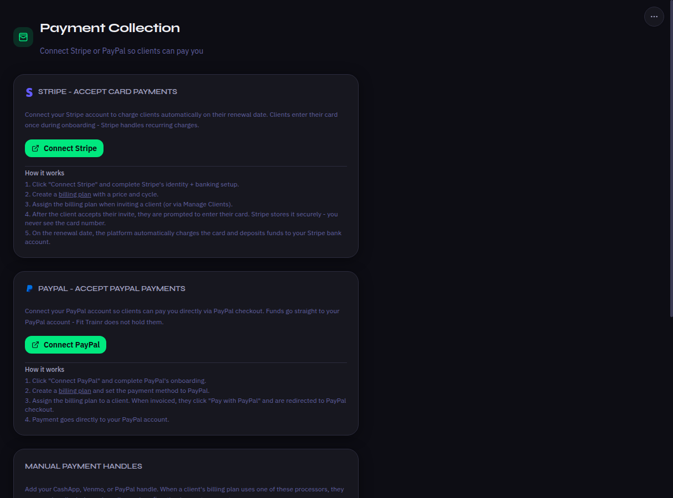The height and width of the screenshot is (498, 673).
Task: Click step 'On the renewal date, the platform automatically charges'
Action: click(x=183, y=237)
